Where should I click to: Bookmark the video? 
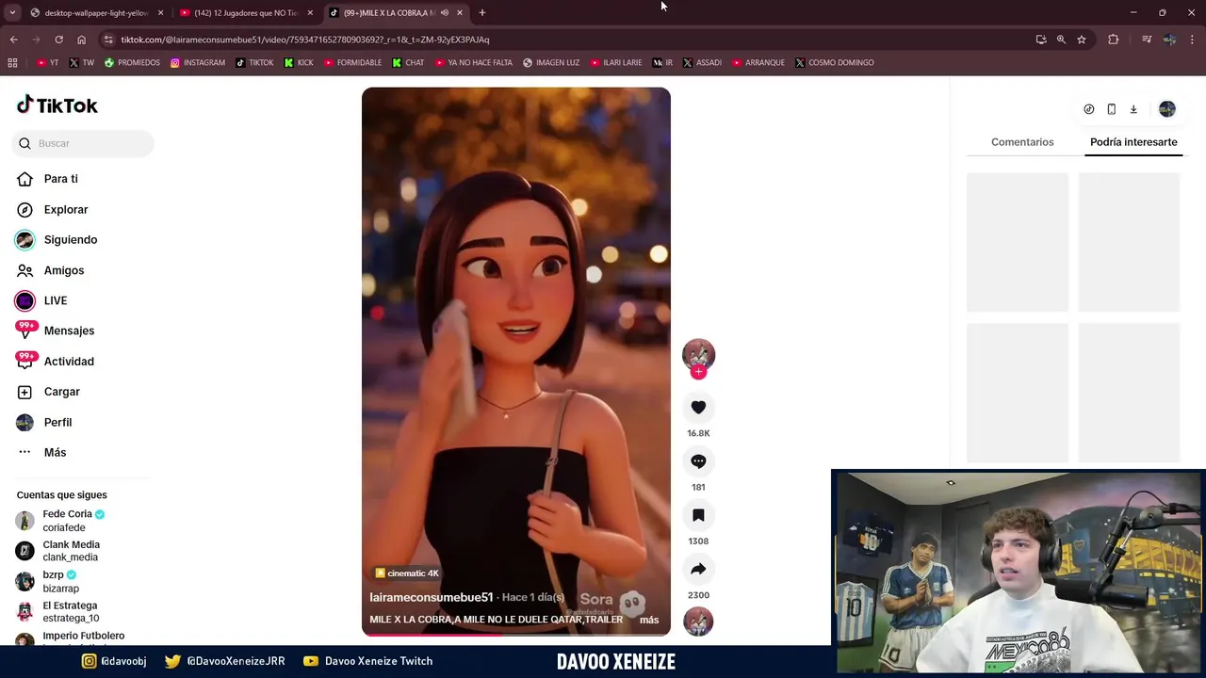tap(698, 515)
